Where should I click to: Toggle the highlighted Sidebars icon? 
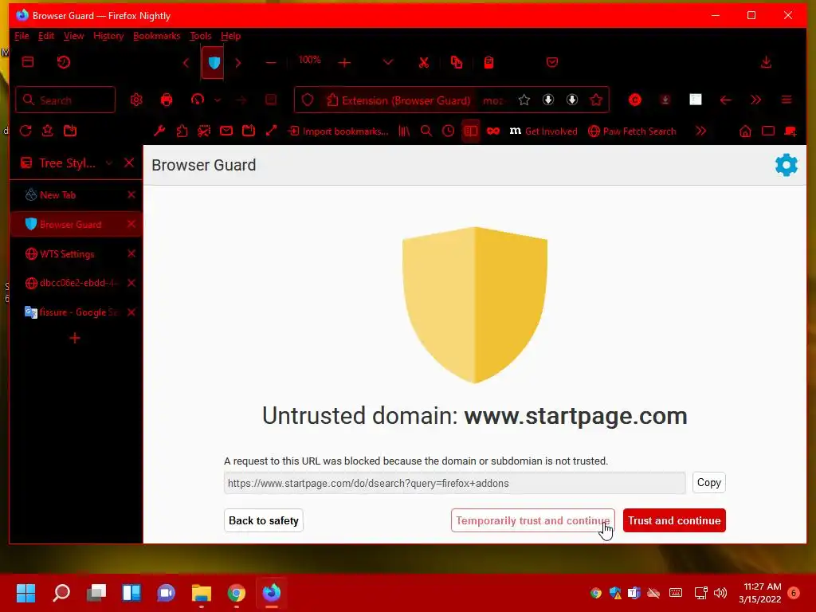[470, 131]
